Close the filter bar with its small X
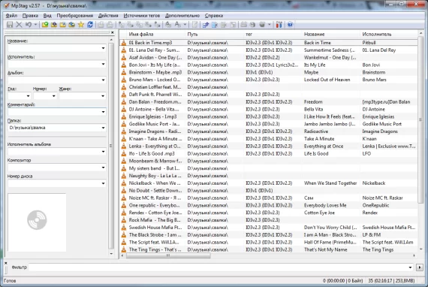The image size is (428, 287). coord(6,263)
